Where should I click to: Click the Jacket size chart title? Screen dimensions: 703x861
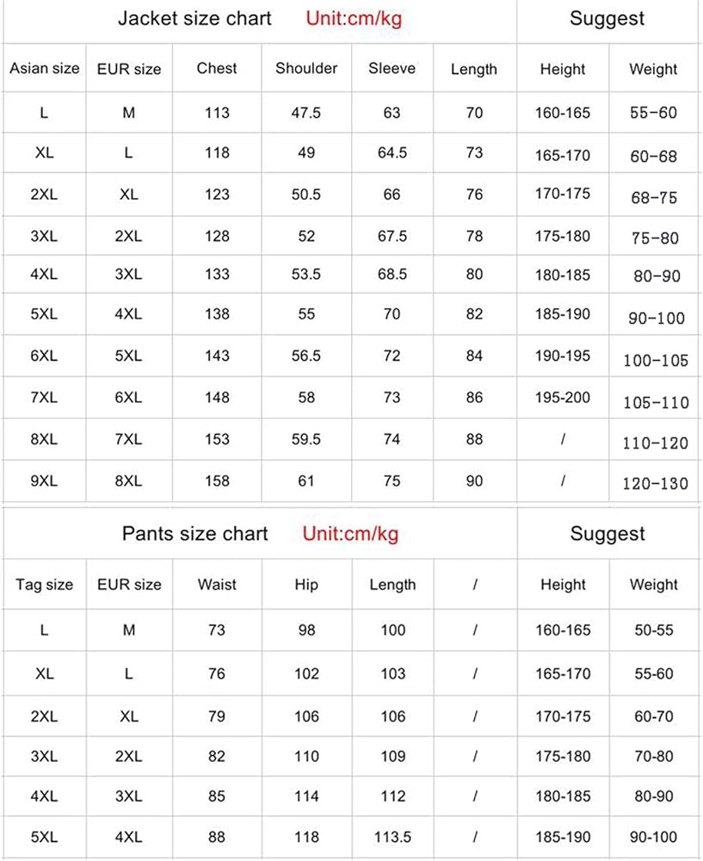[x=194, y=18]
